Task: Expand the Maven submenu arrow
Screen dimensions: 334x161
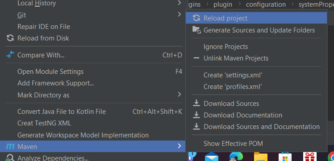Action: [180, 146]
